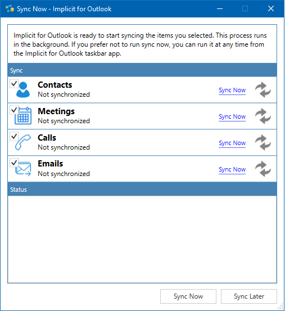Click the sync arrows icon for Meetings

[263, 116]
